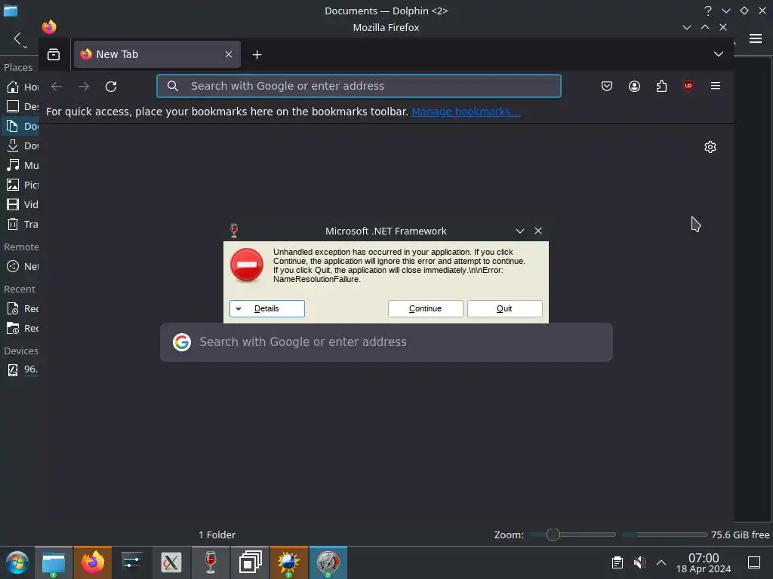Select the New Tab tab
773x579 pixels.
[157, 54]
